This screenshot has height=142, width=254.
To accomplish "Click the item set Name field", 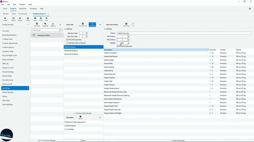I will (x=184, y=33).
